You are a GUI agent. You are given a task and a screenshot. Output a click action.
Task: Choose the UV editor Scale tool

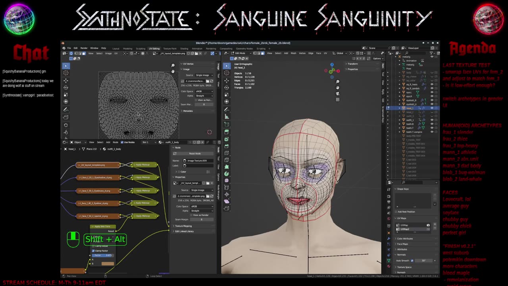tap(66, 95)
